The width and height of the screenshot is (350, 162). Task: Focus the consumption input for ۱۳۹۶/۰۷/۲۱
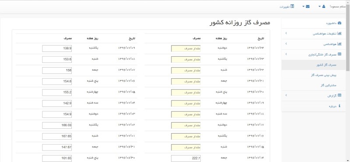[x=185, y=81]
